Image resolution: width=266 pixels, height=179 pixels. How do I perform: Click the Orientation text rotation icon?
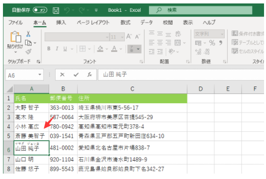pyautogui.click(x=171, y=51)
